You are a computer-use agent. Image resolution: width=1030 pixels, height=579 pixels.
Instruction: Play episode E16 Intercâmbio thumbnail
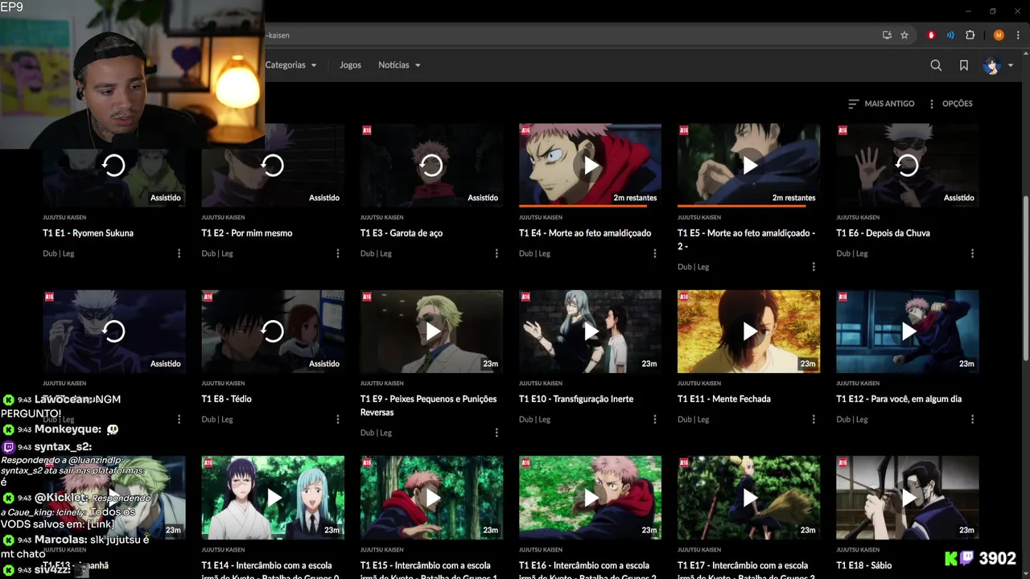coord(590,498)
